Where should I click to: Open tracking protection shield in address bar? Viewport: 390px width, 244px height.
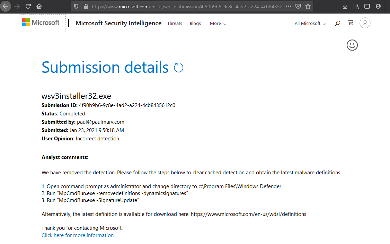point(77,6)
